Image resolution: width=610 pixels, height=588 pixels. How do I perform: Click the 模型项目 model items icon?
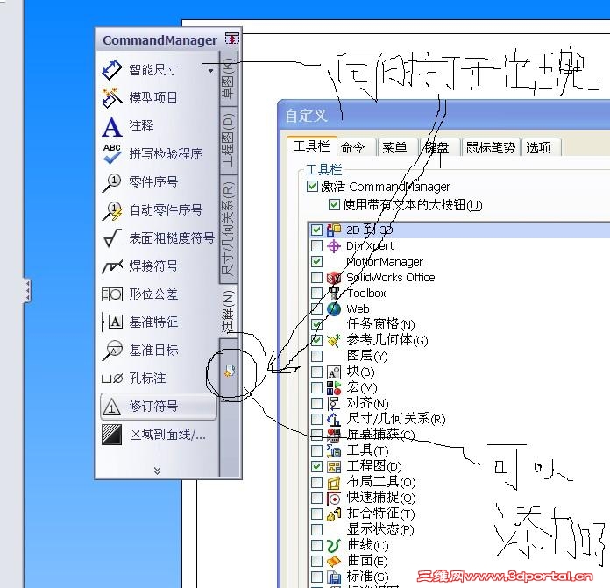[112, 97]
